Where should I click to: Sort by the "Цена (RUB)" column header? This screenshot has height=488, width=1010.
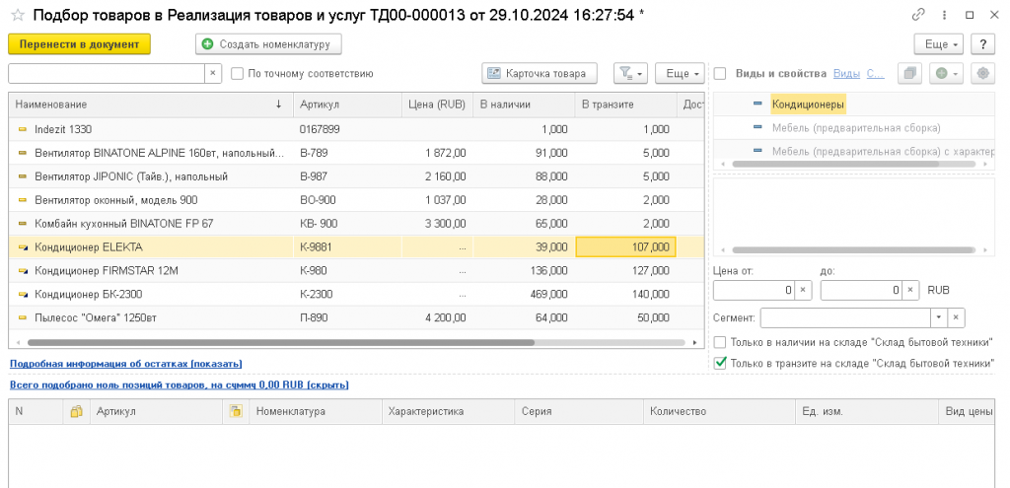[x=437, y=105]
